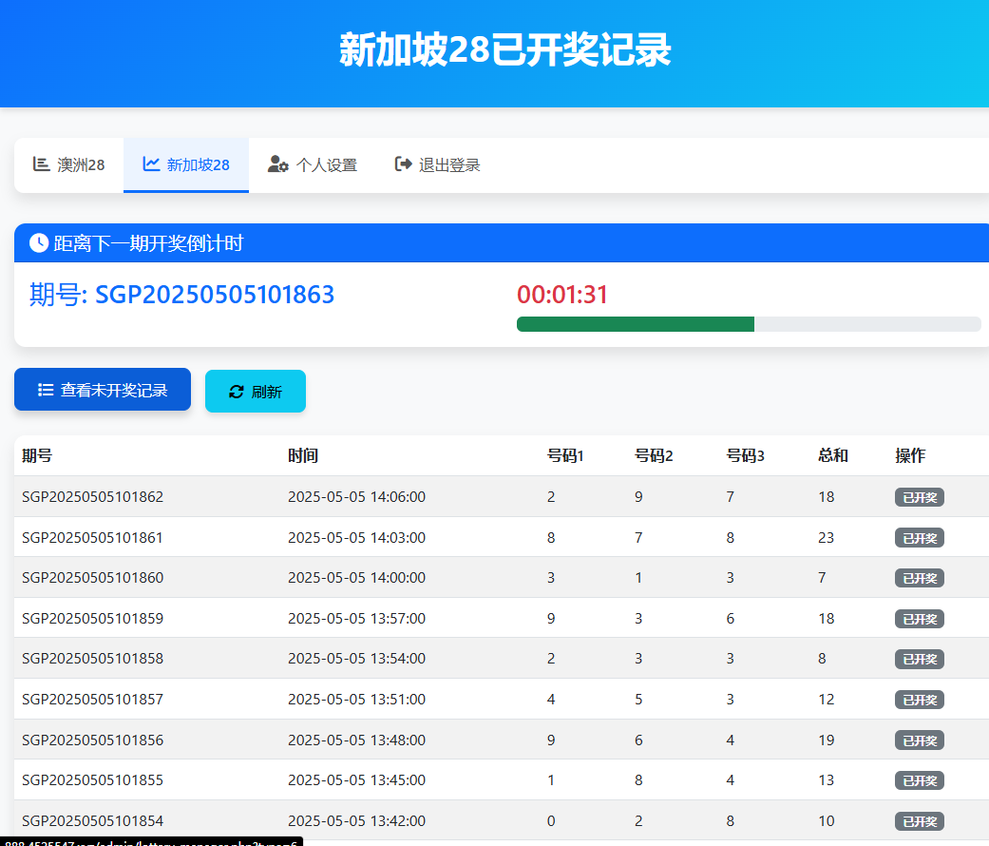Click the user gear icon by 个人设置
Image resolution: width=989 pixels, height=846 pixels.
pos(278,164)
